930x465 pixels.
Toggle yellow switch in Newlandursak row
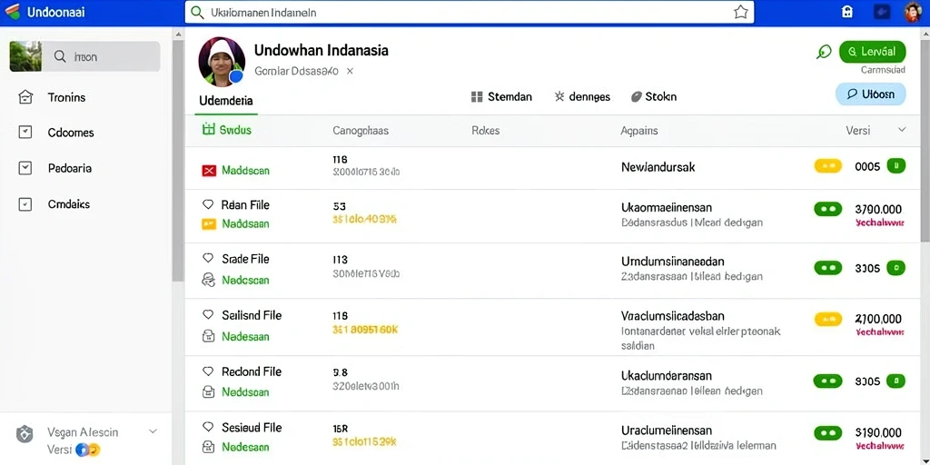click(x=828, y=166)
